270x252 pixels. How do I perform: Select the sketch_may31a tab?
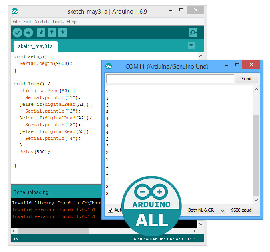pyautogui.click(x=36, y=46)
